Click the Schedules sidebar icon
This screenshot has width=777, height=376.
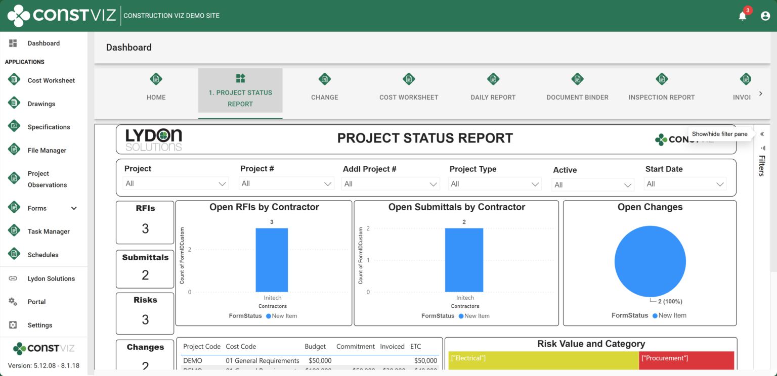pos(14,254)
